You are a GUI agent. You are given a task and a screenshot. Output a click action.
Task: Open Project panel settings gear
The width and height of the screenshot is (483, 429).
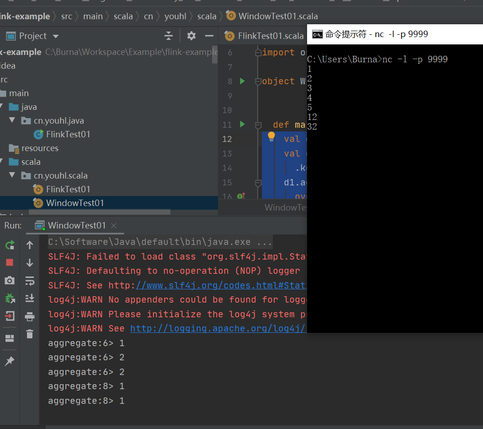[x=191, y=36]
